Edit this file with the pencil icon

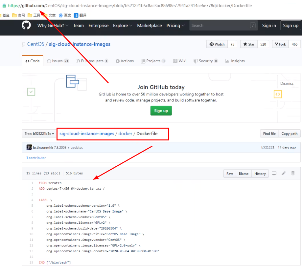[x=284, y=173]
